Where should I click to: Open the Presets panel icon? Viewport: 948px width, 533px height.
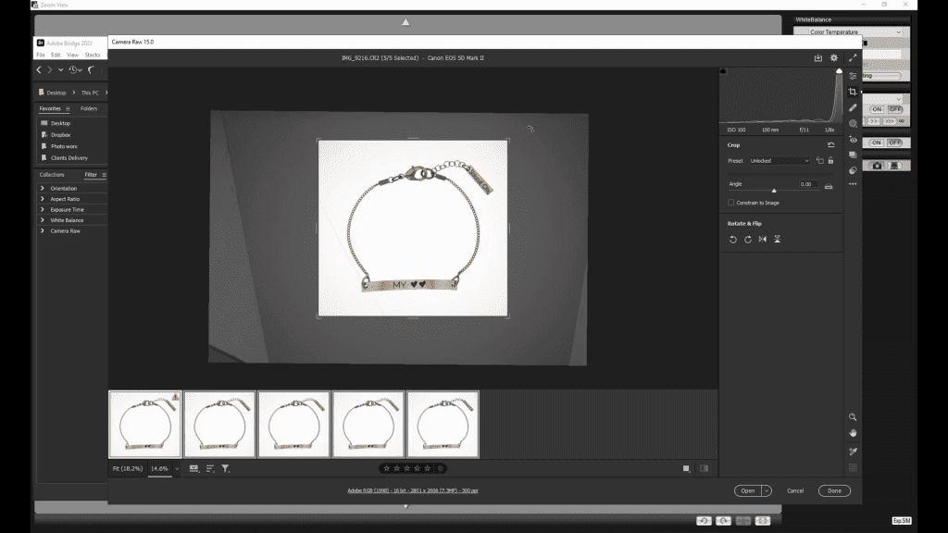click(x=853, y=170)
